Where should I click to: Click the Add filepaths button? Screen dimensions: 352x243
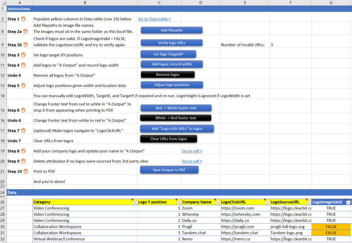172,30
